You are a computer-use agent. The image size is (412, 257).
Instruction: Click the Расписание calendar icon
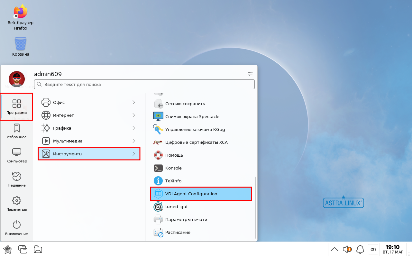click(x=158, y=232)
